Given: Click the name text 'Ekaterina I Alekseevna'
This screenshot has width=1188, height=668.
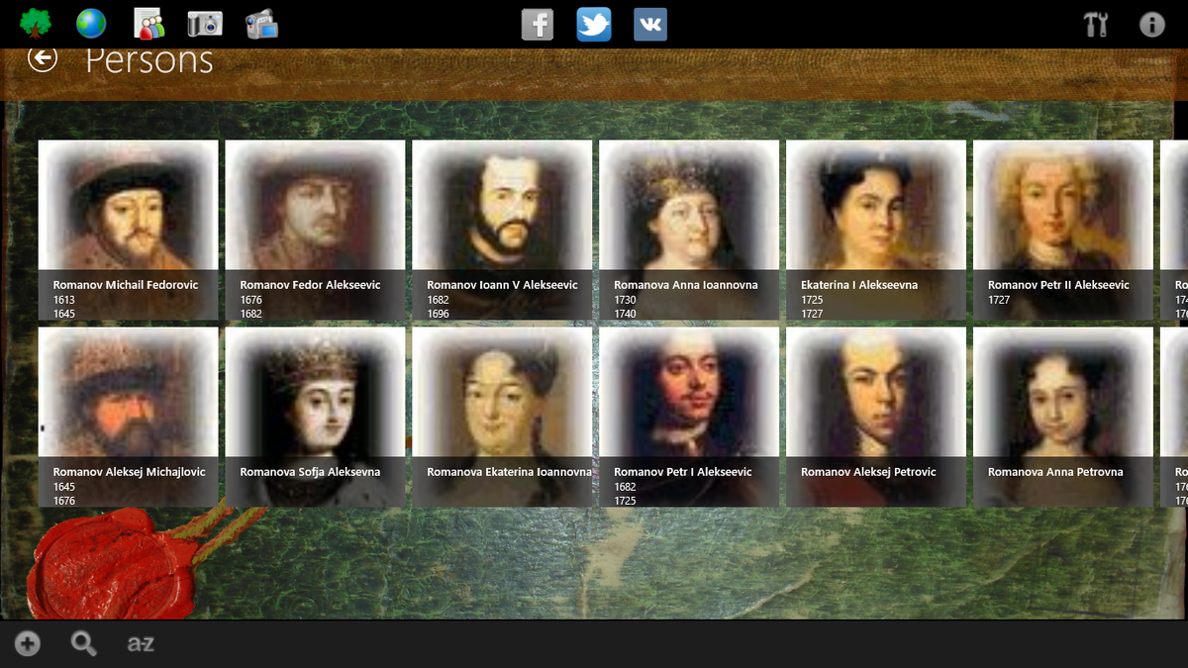Looking at the screenshot, I should click(859, 285).
